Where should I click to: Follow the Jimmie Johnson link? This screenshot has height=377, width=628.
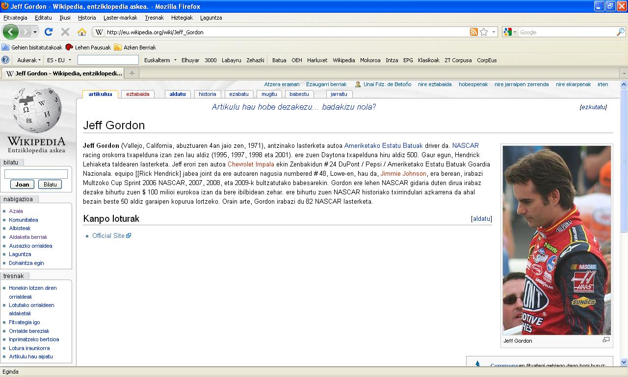403,174
